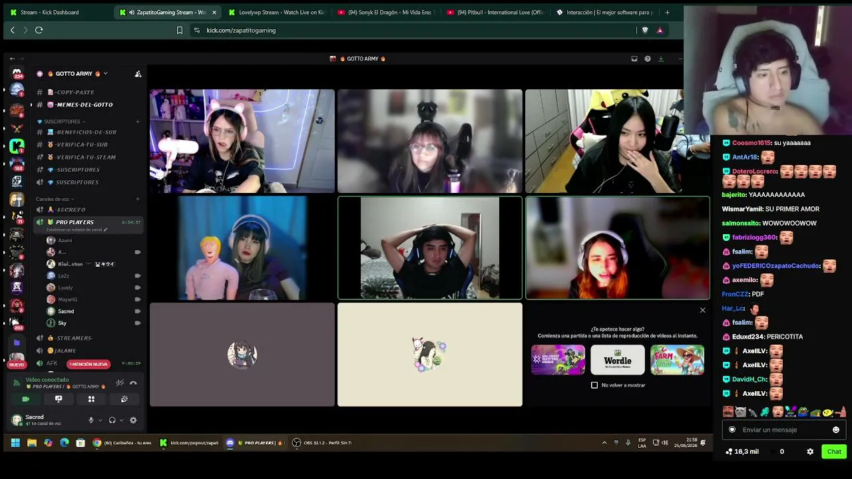Go back in browser history
Screen dimensions: 852x479
[12, 30]
